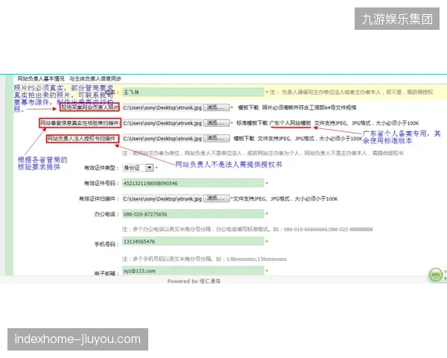Open 有效证件类型 dropdown showing 身份证
Image resolution: width=447 pixels, height=358 pixels.
(x=138, y=168)
